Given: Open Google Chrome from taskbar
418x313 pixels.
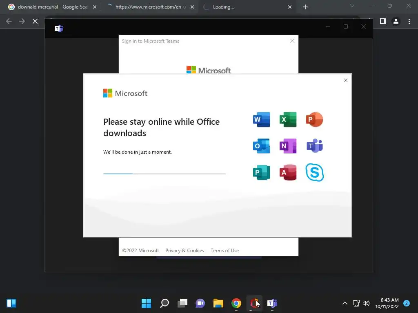Looking at the screenshot, I should (236, 303).
